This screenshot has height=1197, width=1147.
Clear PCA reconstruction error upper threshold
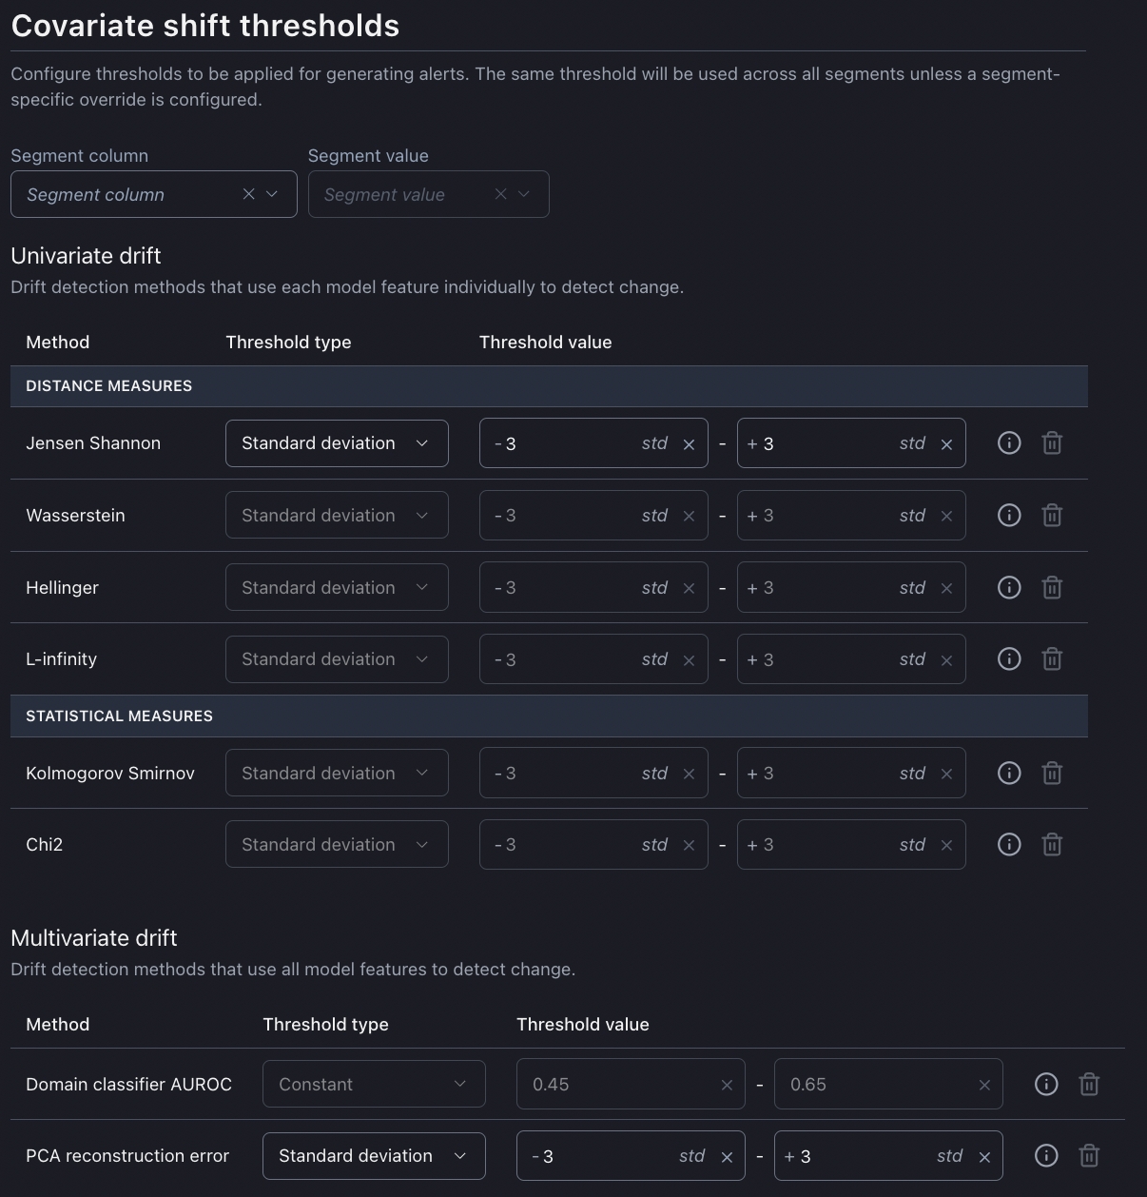(x=984, y=1157)
